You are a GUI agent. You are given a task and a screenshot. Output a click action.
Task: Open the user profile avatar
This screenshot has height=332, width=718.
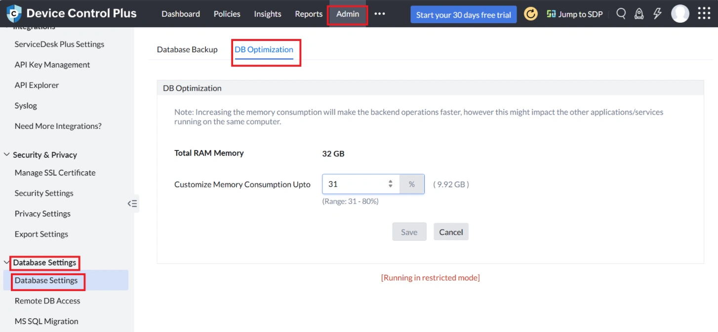point(680,14)
